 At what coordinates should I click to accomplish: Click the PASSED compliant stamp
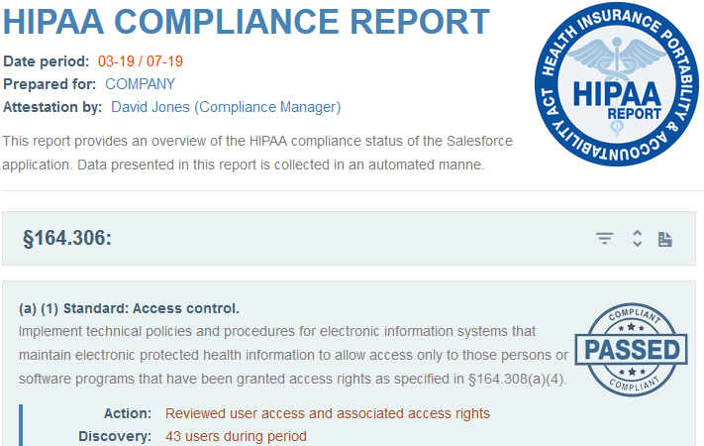[632, 349]
